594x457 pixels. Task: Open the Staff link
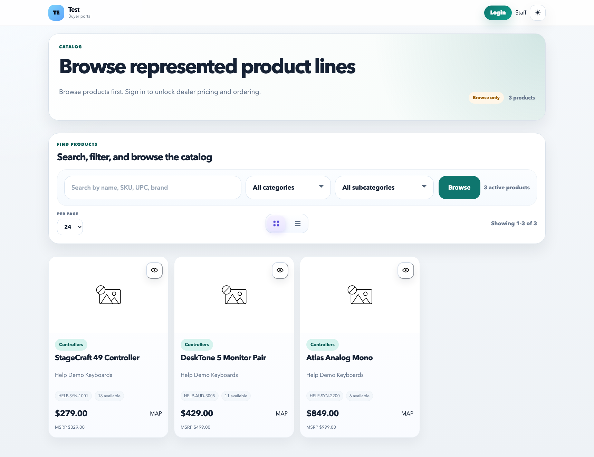click(521, 13)
